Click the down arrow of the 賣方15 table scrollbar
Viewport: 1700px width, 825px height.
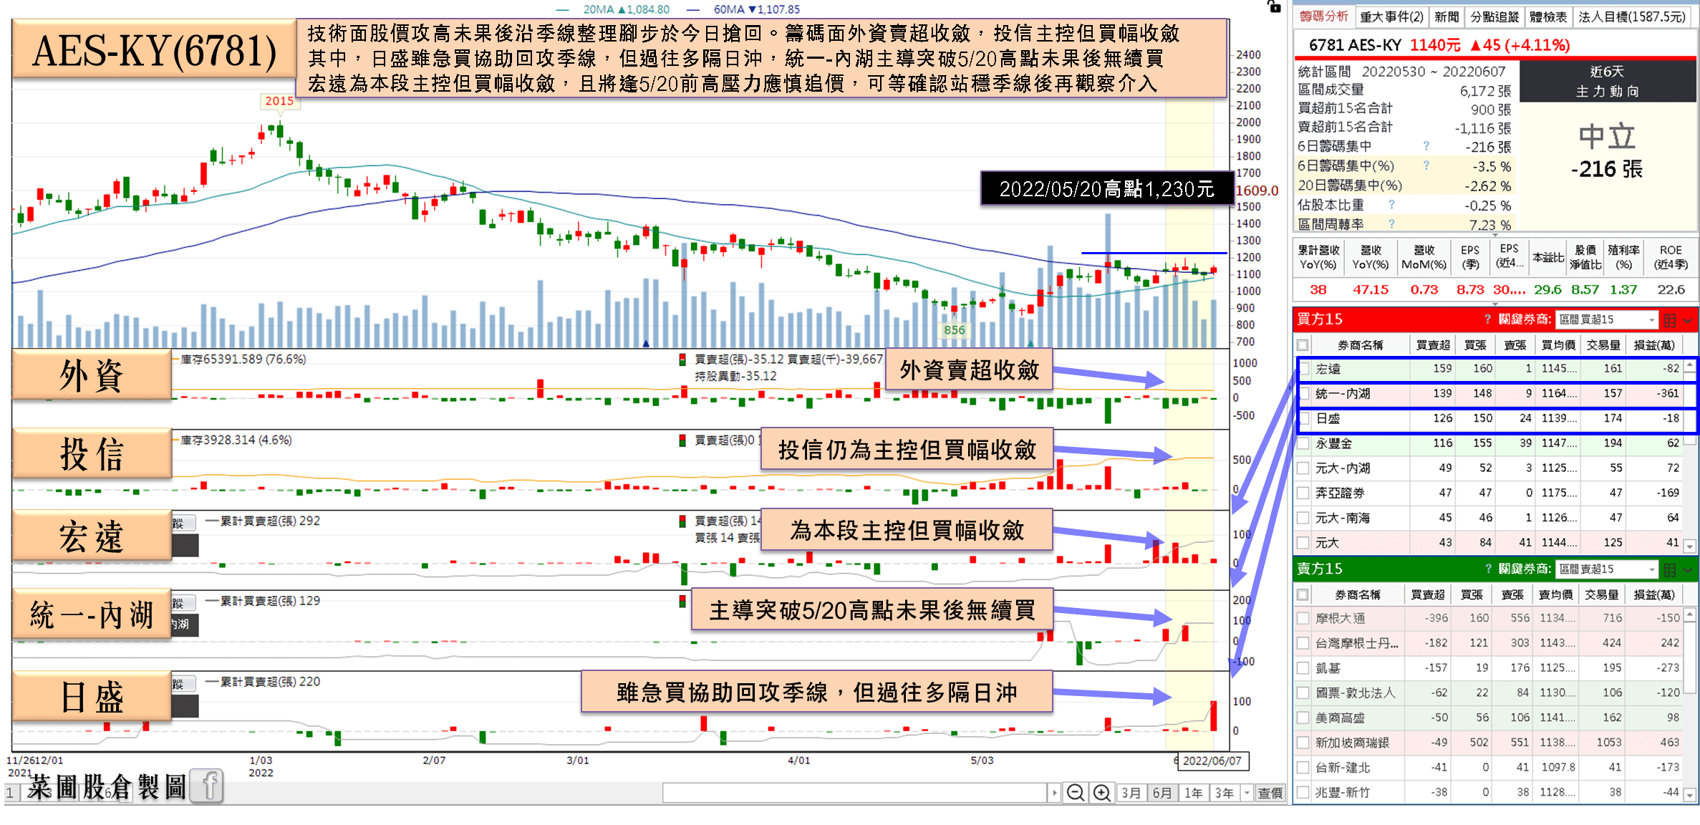pyautogui.click(x=1690, y=795)
